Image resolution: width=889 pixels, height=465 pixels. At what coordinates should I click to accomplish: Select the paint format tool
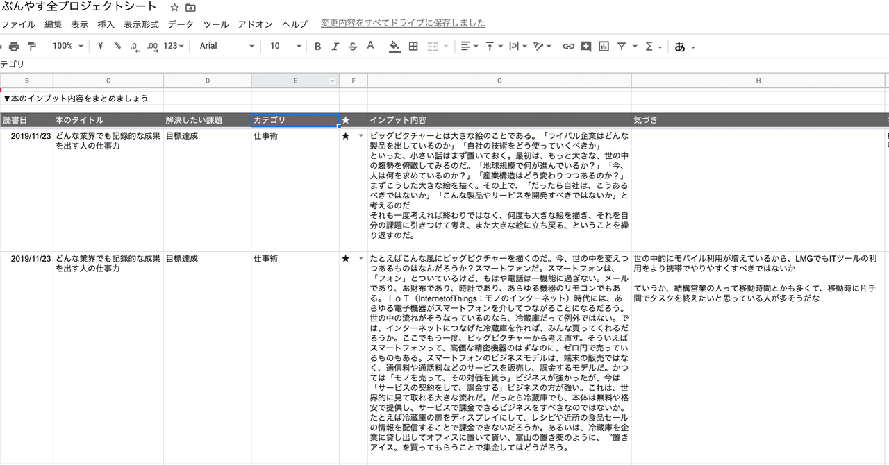33,46
